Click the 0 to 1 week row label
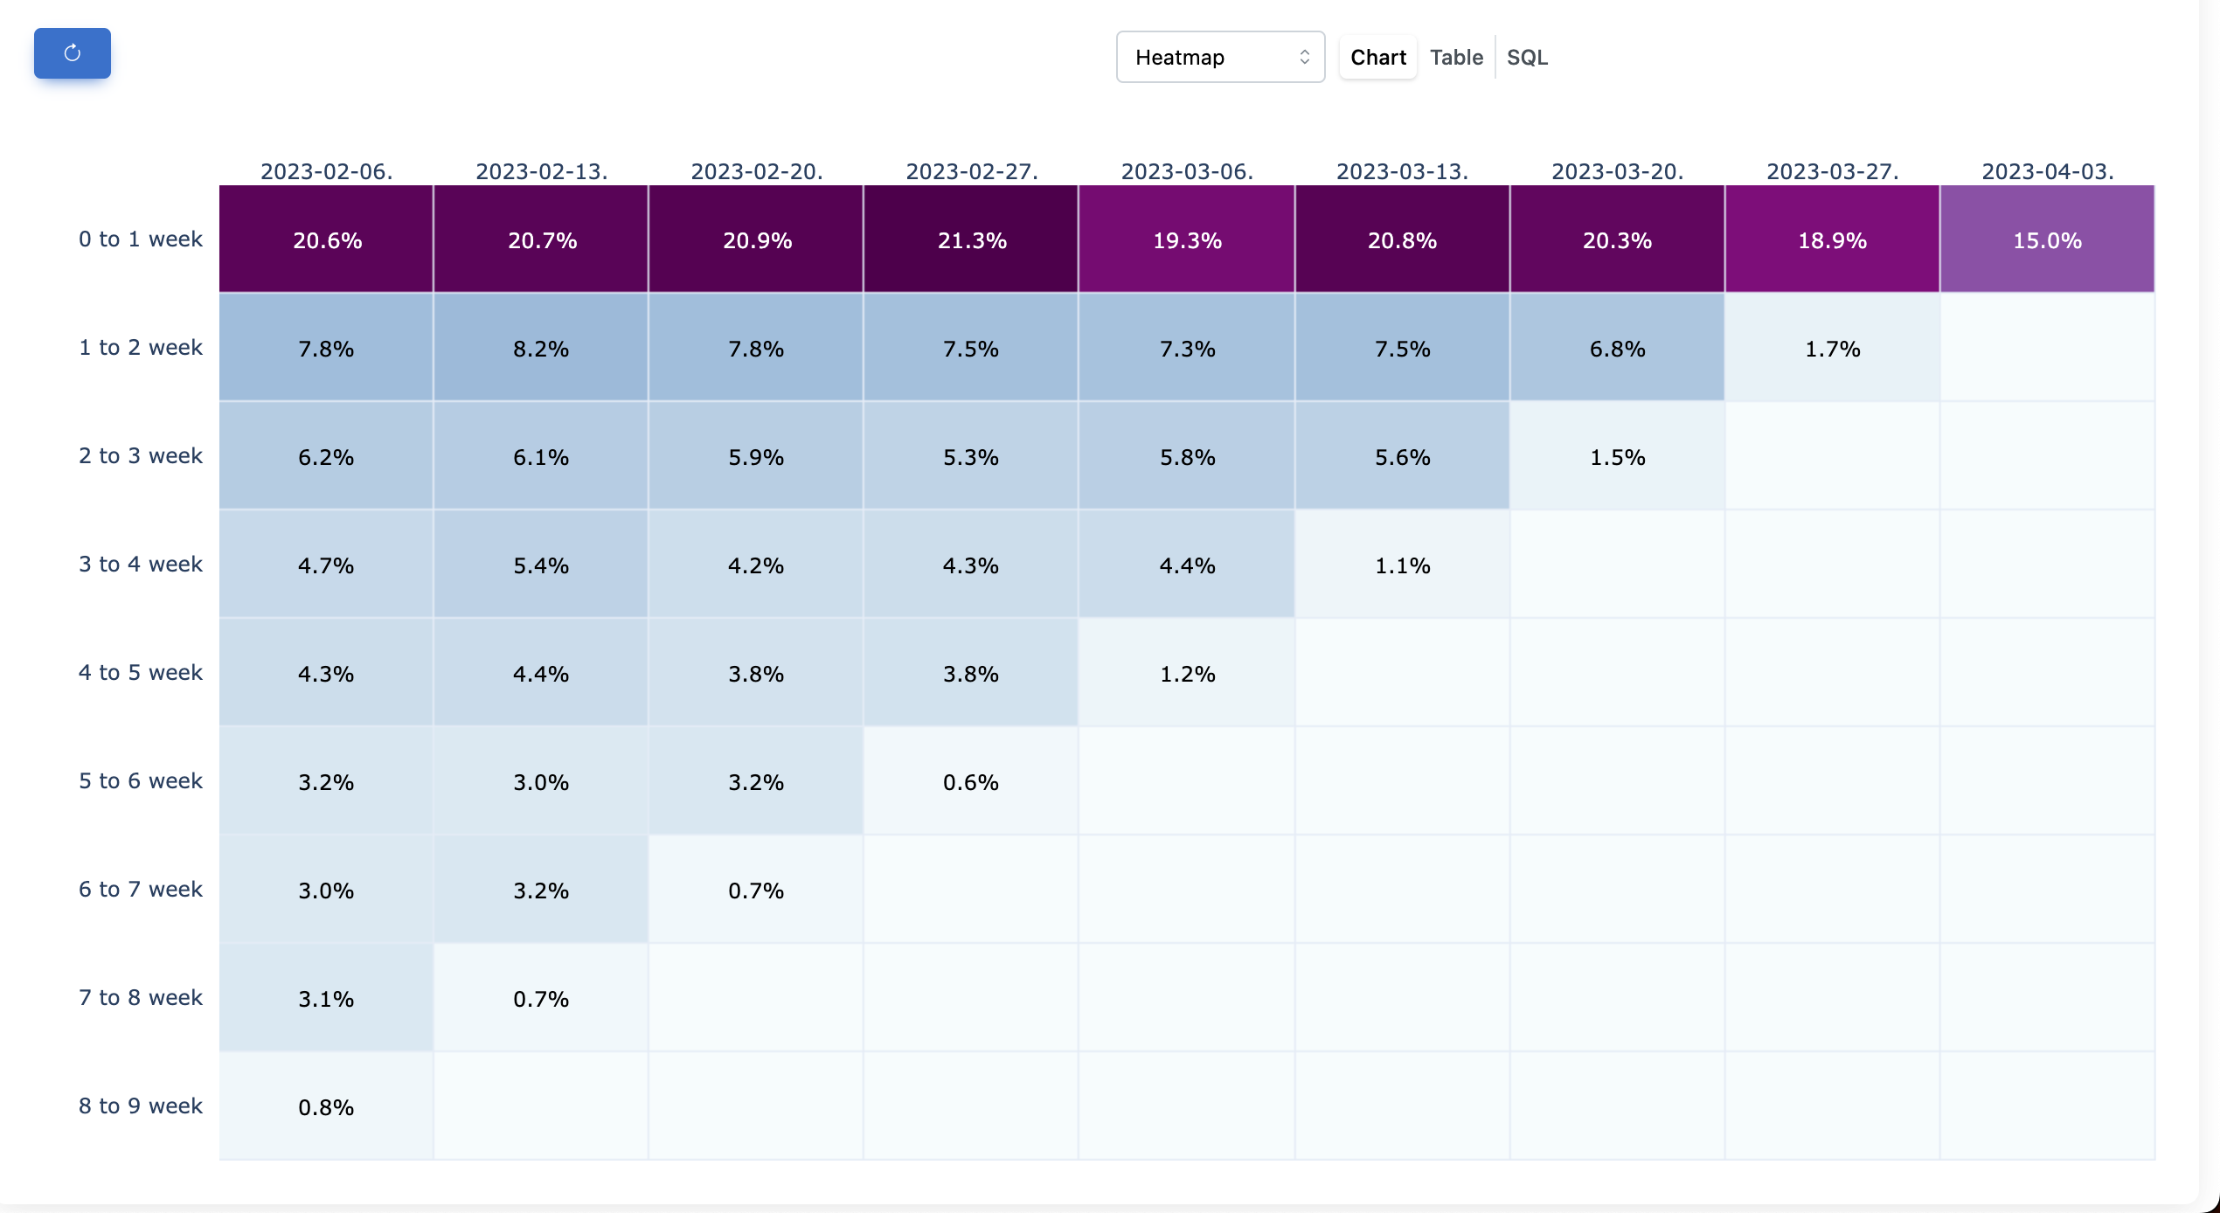The image size is (2220, 1213). (141, 239)
